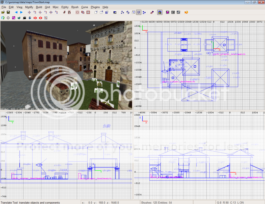The width and height of the screenshot is (265, 204).
Task: Click the Redo blue right arrow
Action: coord(22,12)
